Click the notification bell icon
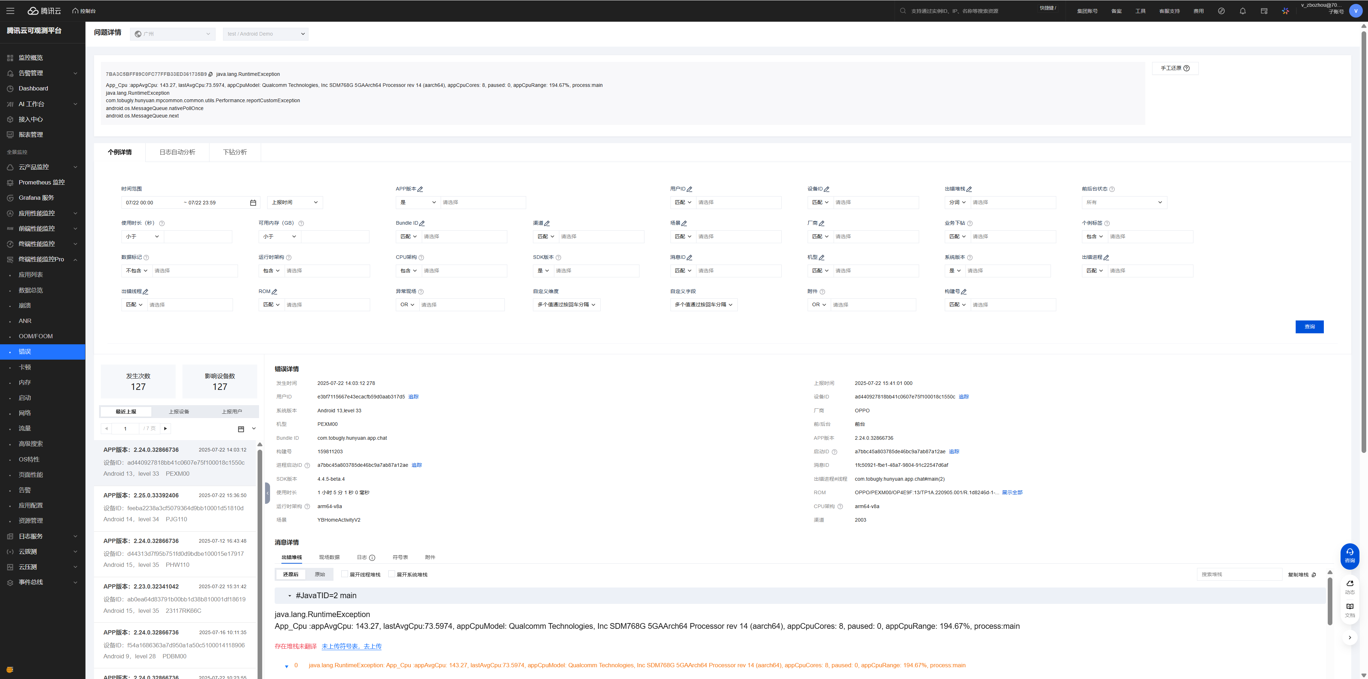Image resolution: width=1368 pixels, height=679 pixels. (1243, 11)
